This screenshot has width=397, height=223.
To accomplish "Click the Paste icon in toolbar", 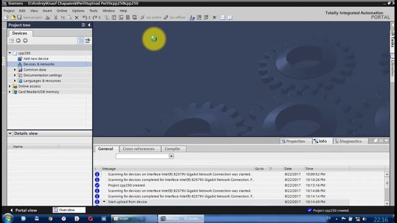I will pos(69,17).
